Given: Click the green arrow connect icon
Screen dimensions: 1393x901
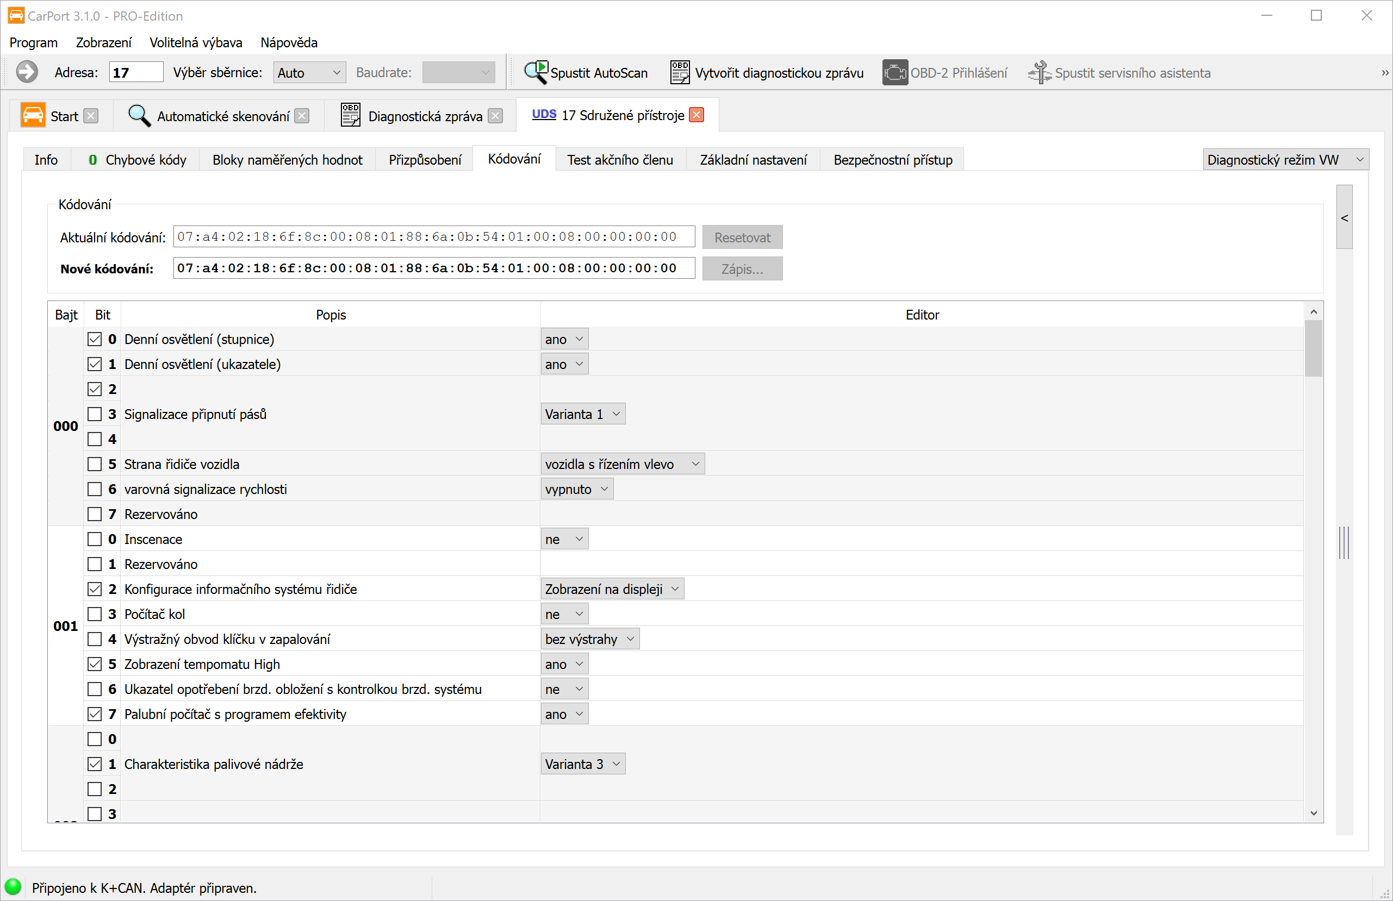Looking at the screenshot, I should click(26, 73).
